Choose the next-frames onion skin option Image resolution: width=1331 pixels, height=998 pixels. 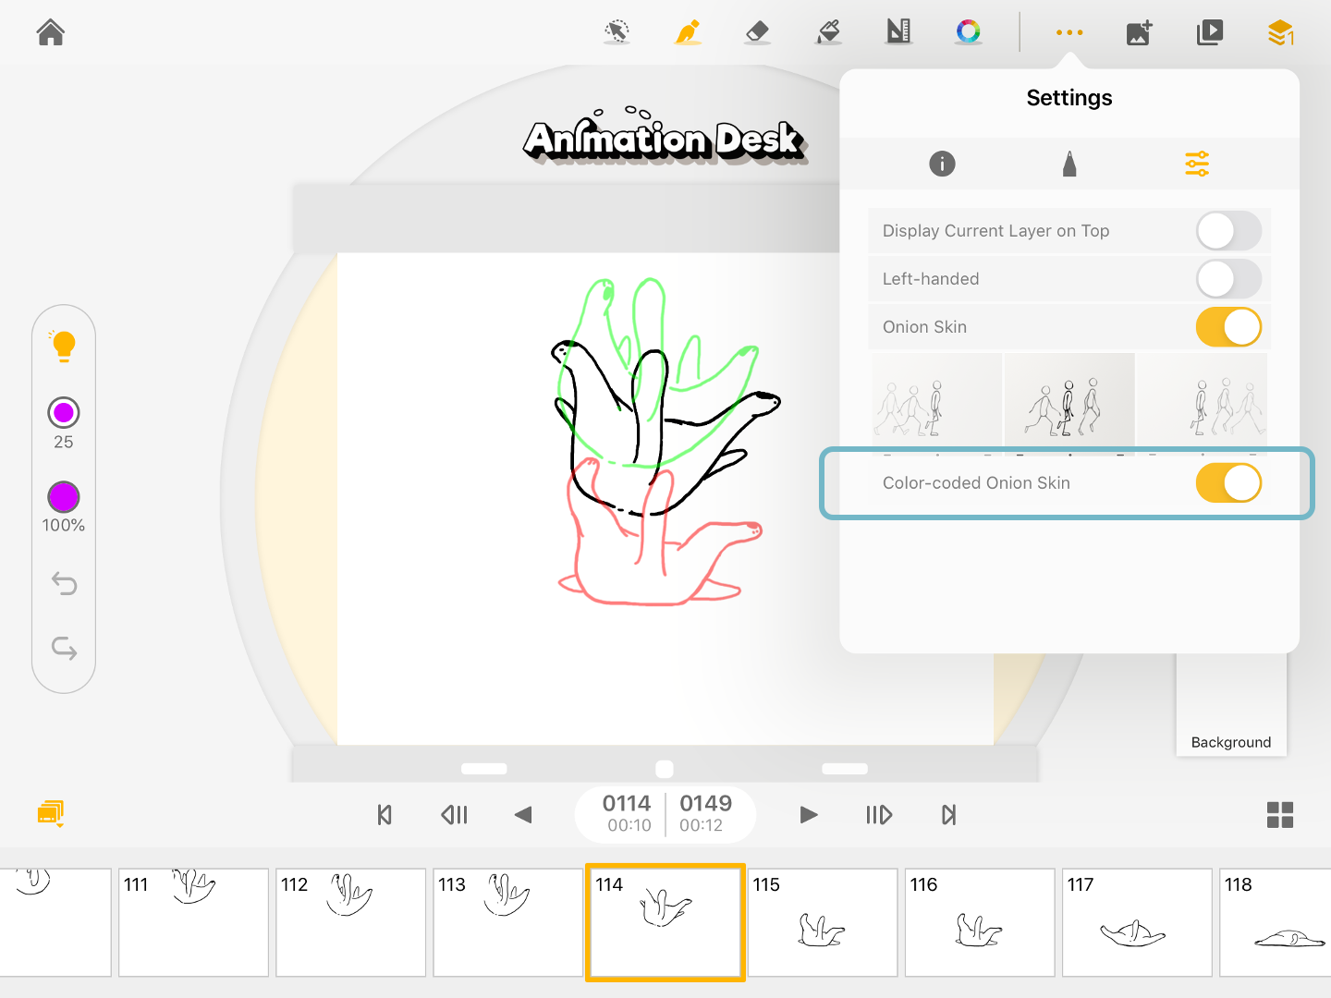pyautogui.click(x=1202, y=404)
